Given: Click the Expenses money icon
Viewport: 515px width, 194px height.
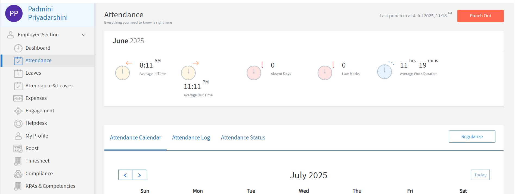Looking at the screenshot, I should (x=18, y=98).
